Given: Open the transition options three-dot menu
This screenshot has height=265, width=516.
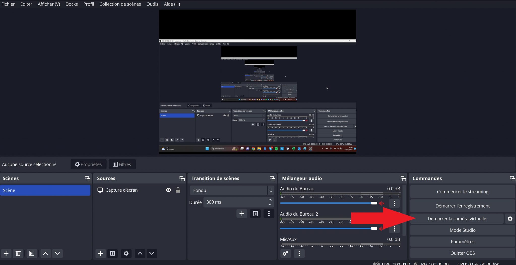Looking at the screenshot, I should (269, 214).
